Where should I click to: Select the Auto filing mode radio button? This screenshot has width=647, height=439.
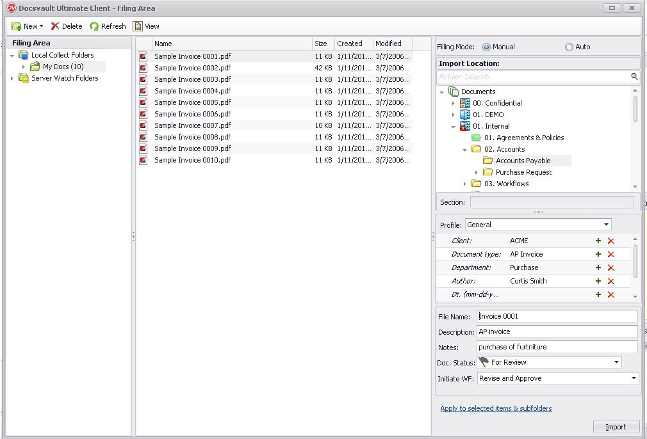[569, 47]
